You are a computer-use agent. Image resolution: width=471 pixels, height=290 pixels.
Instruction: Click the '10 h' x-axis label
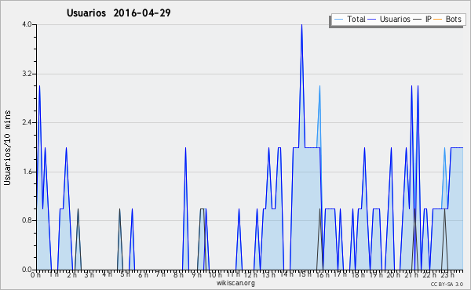(x=215, y=275)
